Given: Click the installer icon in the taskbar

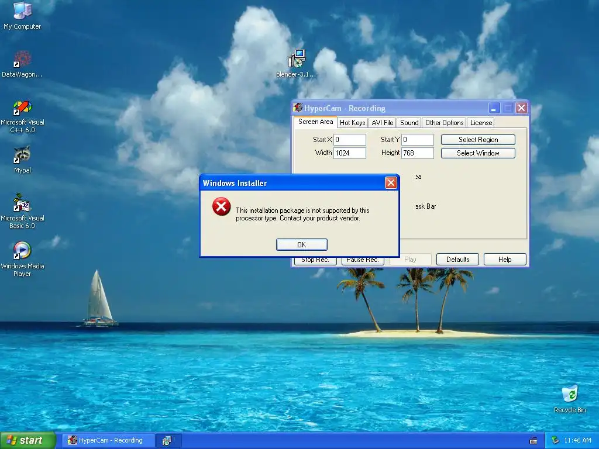Looking at the screenshot, I should point(167,441).
